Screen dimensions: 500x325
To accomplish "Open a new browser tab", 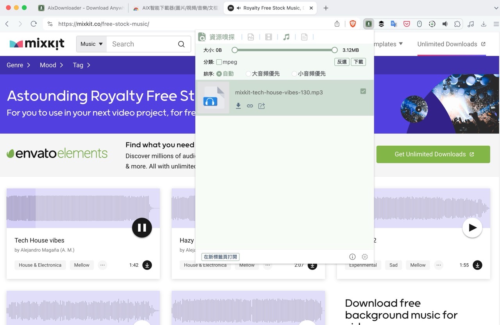I will click(x=326, y=8).
